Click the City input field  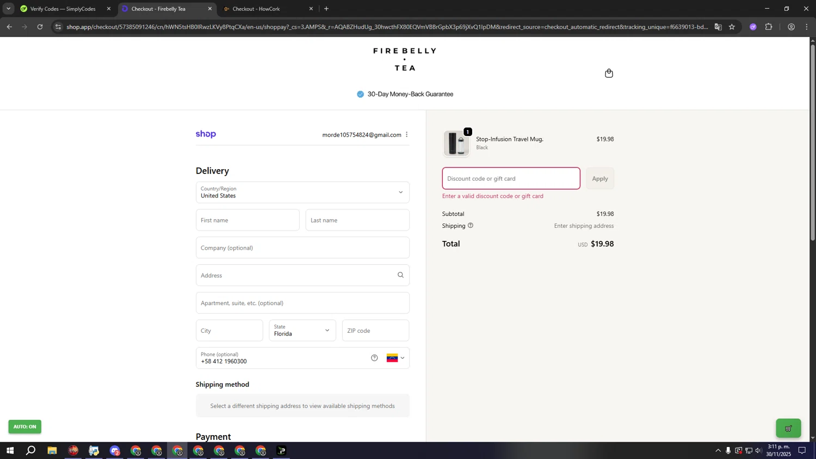point(229,331)
